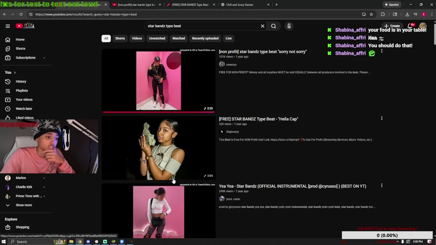436x245 pixels.
Task: Reload the page with the refresh icon
Action: pos(21,14)
